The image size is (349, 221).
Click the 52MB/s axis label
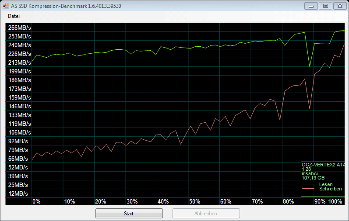click(18, 167)
